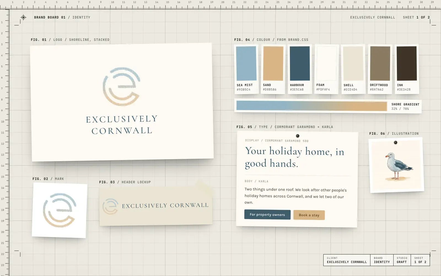Click the pin on the illustration card

tap(396, 142)
